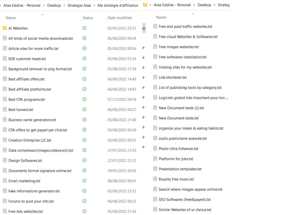
Task: Click the file icon for Business name generators.txt
Action: [x=5, y=120]
